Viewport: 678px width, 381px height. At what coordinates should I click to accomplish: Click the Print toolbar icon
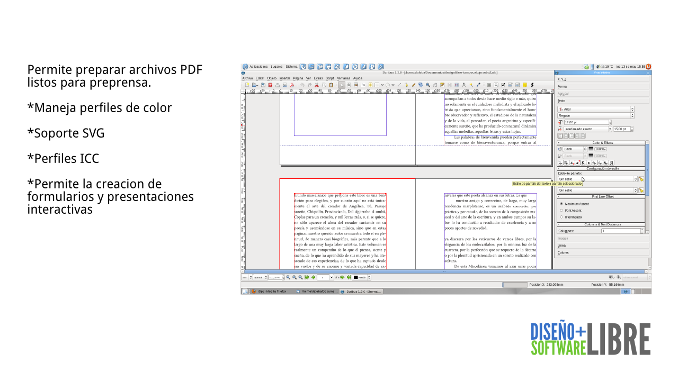[x=278, y=85]
